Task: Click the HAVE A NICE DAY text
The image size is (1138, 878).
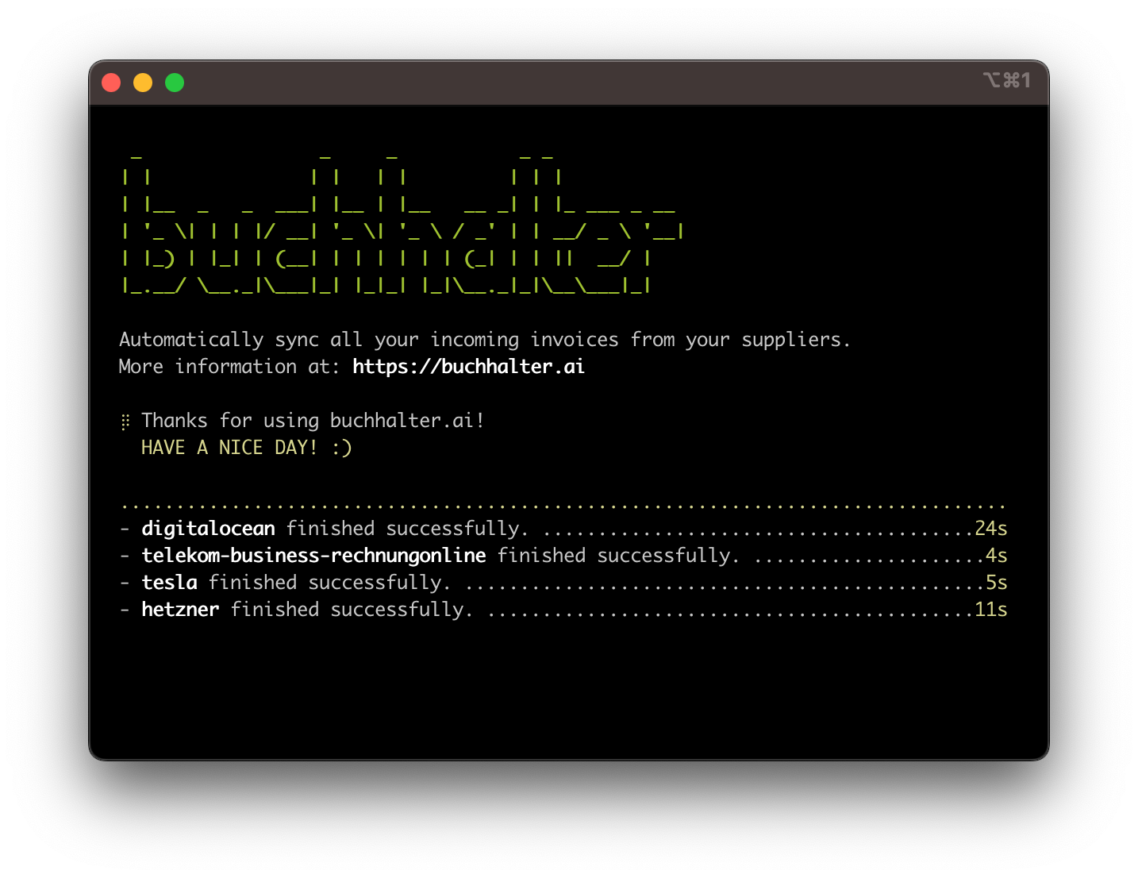Action: (x=228, y=447)
